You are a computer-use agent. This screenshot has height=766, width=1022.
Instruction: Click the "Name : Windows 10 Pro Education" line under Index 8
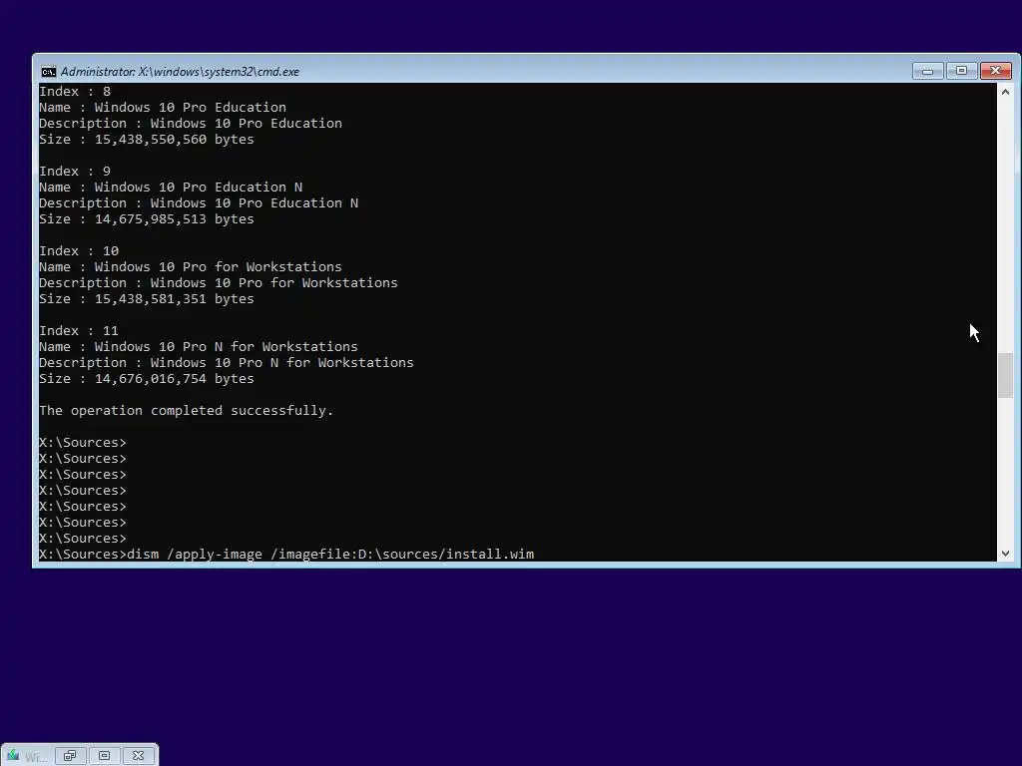163,108
